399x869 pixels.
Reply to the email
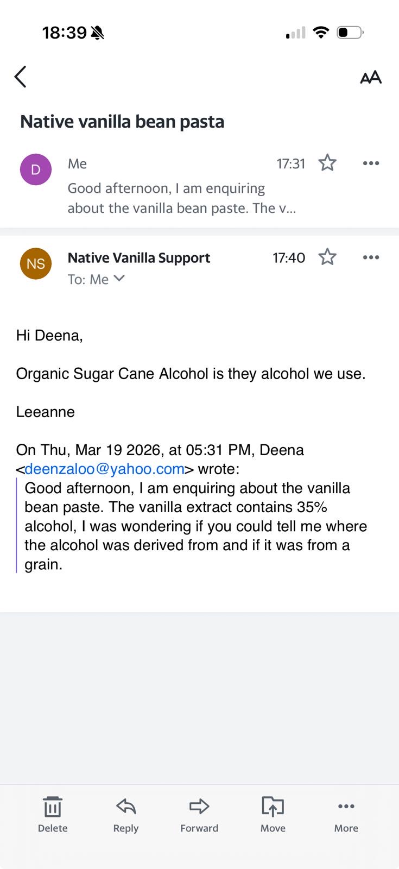126,813
